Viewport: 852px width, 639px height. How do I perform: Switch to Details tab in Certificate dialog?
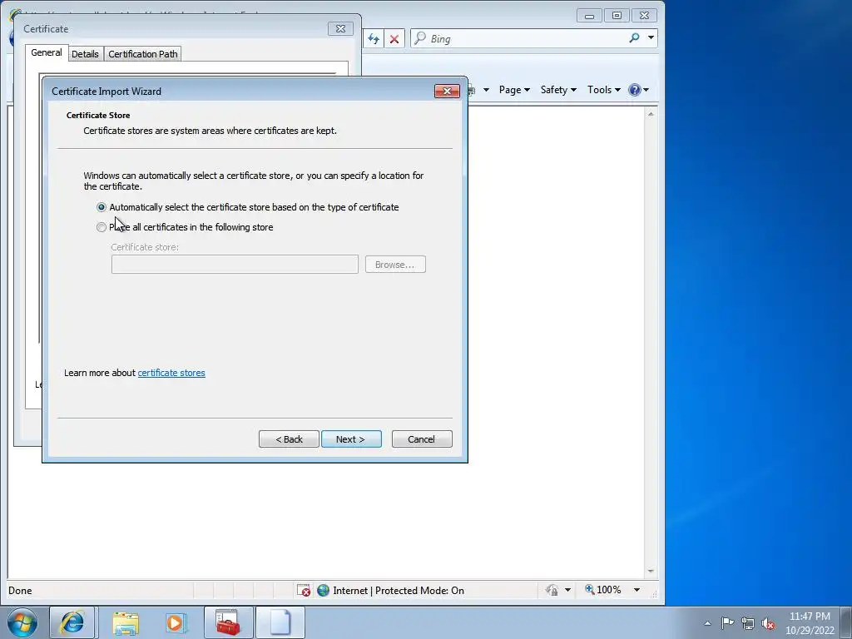(x=86, y=54)
